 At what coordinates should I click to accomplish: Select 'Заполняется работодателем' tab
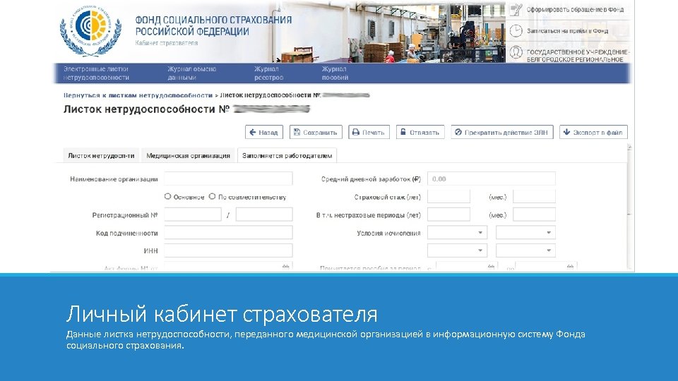pos(287,155)
